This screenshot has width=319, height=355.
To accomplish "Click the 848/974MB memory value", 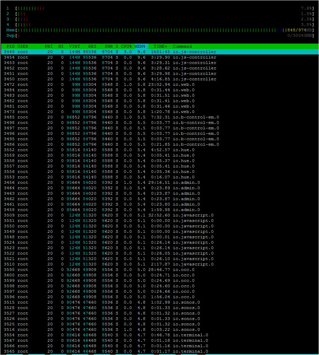I will [300, 30].
